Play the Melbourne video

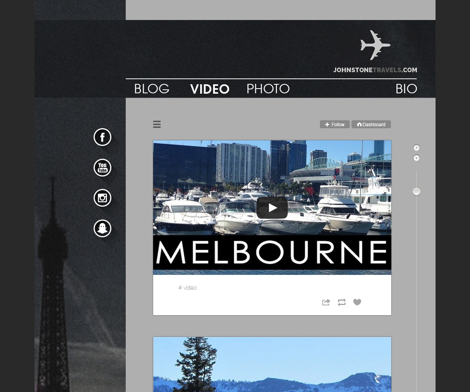(272, 207)
